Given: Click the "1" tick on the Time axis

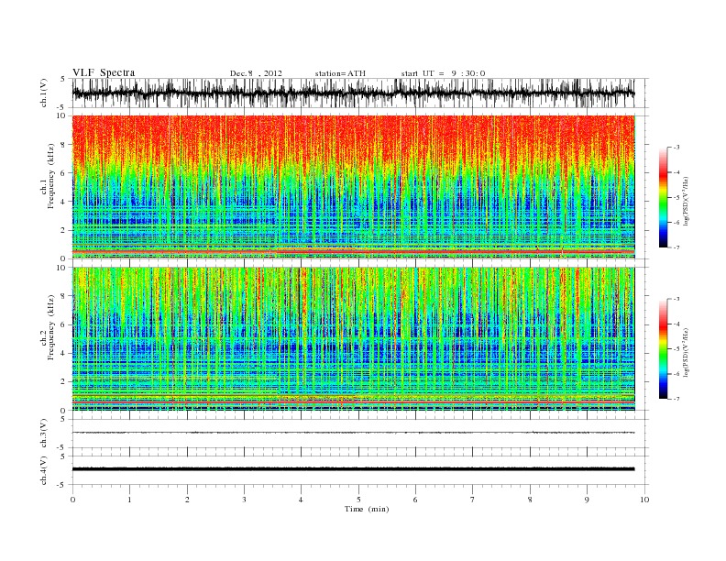Looking at the screenshot, I should (x=129, y=500).
